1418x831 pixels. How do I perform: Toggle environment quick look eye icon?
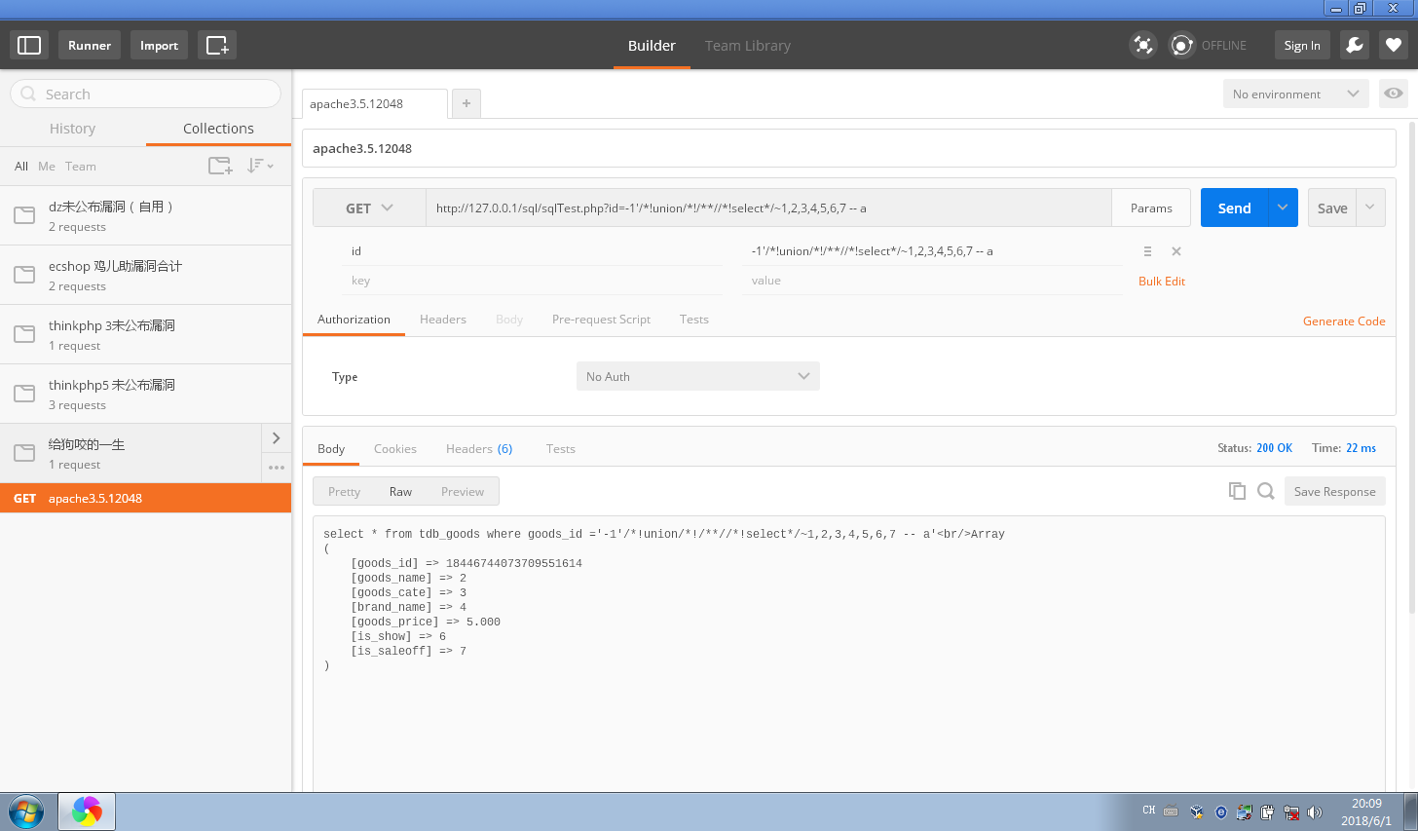point(1394,94)
